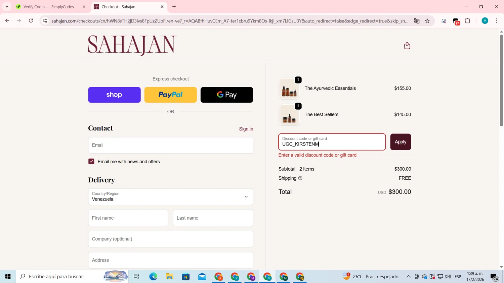
Task: Focus the Email input field
Action: [x=171, y=145]
